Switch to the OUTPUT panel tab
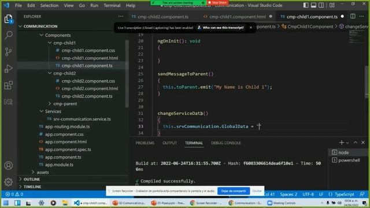Viewport: 370px width, 208px height. (x=169, y=143)
